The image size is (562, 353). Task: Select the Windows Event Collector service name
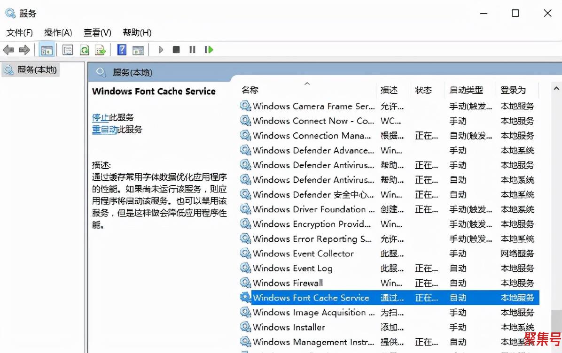[x=303, y=253]
